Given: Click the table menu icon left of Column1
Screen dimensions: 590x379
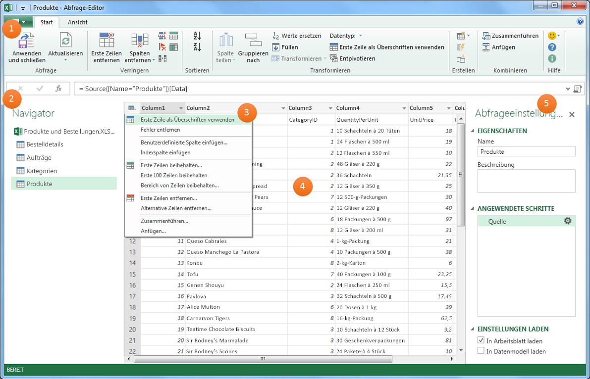Looking at the screenshot, I should tap(132, 108).
